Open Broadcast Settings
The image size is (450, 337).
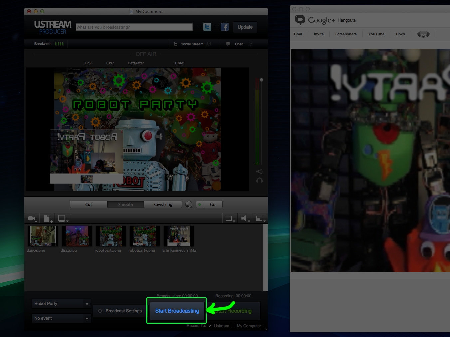[119, 311]
